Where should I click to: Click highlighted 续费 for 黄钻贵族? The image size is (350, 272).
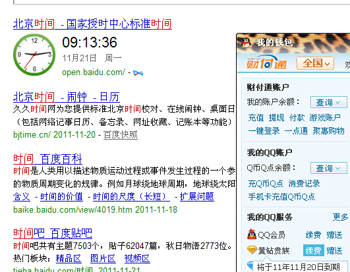(313, 251)
